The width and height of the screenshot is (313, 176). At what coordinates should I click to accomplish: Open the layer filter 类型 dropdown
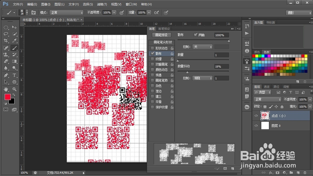pyautogui.click(x=263, y=92)
